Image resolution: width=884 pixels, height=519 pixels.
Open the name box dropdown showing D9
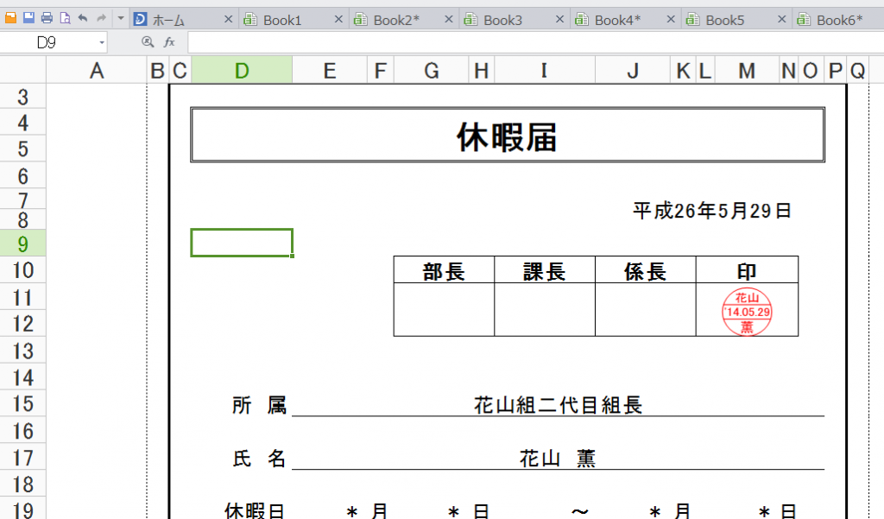[x=101, y=41]
